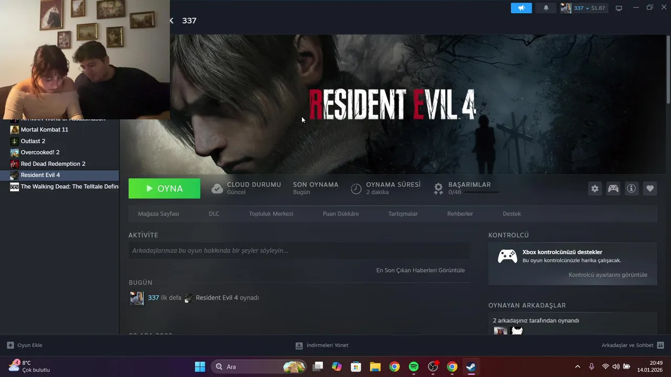Click the Oyun Ekle plus icon
Screen dimensions: 671x377
pos(10,345)
